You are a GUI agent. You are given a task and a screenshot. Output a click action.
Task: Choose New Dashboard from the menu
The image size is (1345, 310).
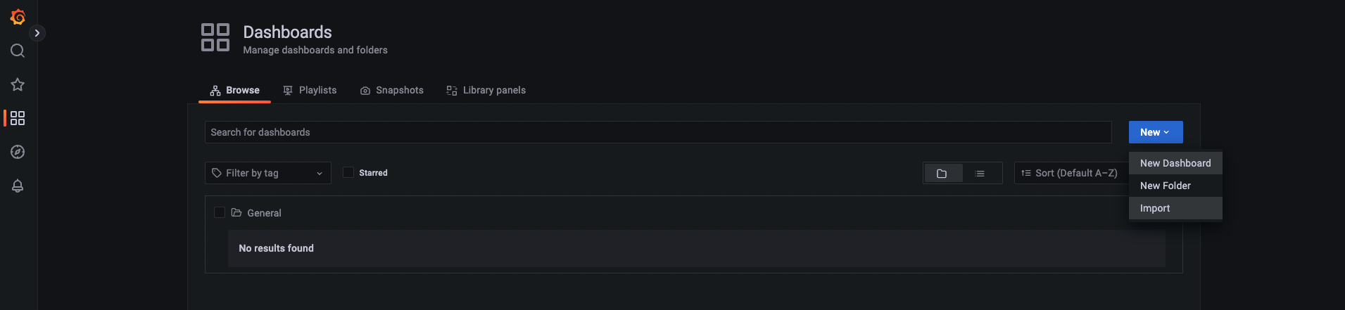[1175, 163]
